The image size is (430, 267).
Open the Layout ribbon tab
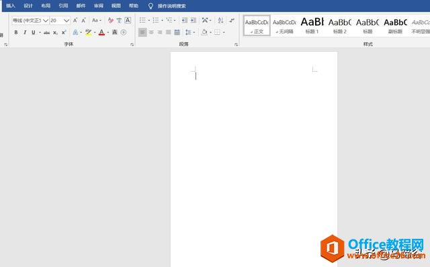pyautogui.click(x=46, y=6)
